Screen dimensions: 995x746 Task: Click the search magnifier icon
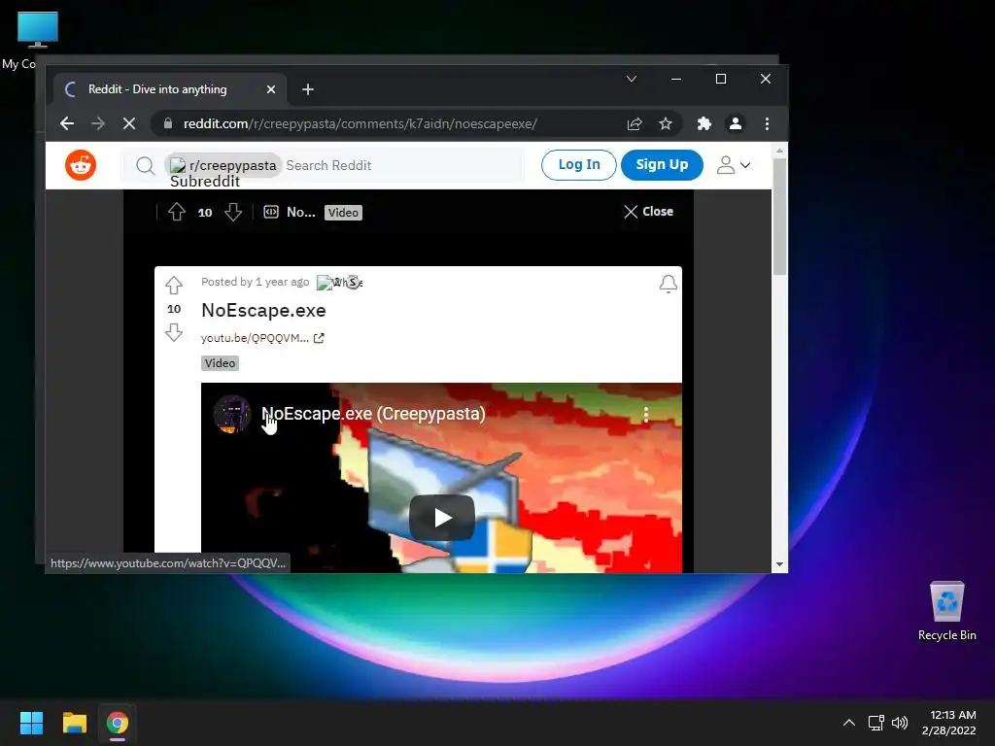click(x=146, y=165)
